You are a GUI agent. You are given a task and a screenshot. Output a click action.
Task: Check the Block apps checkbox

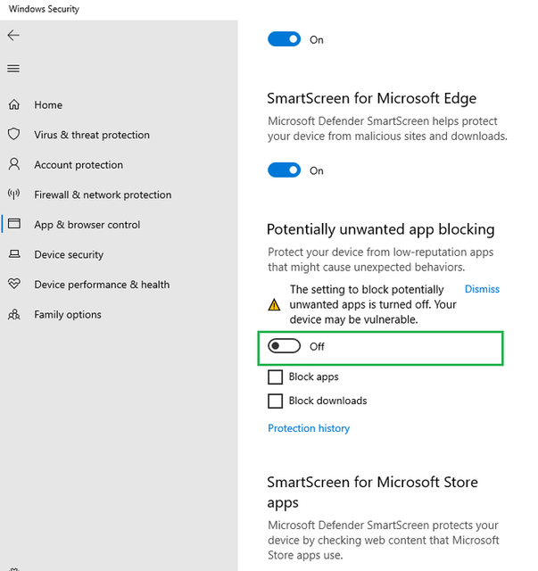coord(275,377)
